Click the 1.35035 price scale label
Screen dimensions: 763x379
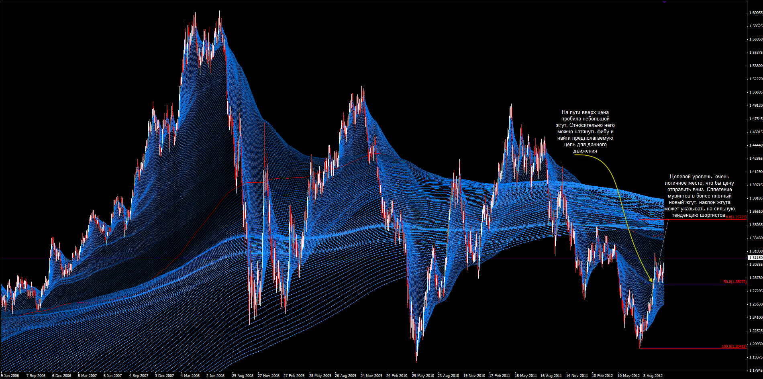[756, 225]
